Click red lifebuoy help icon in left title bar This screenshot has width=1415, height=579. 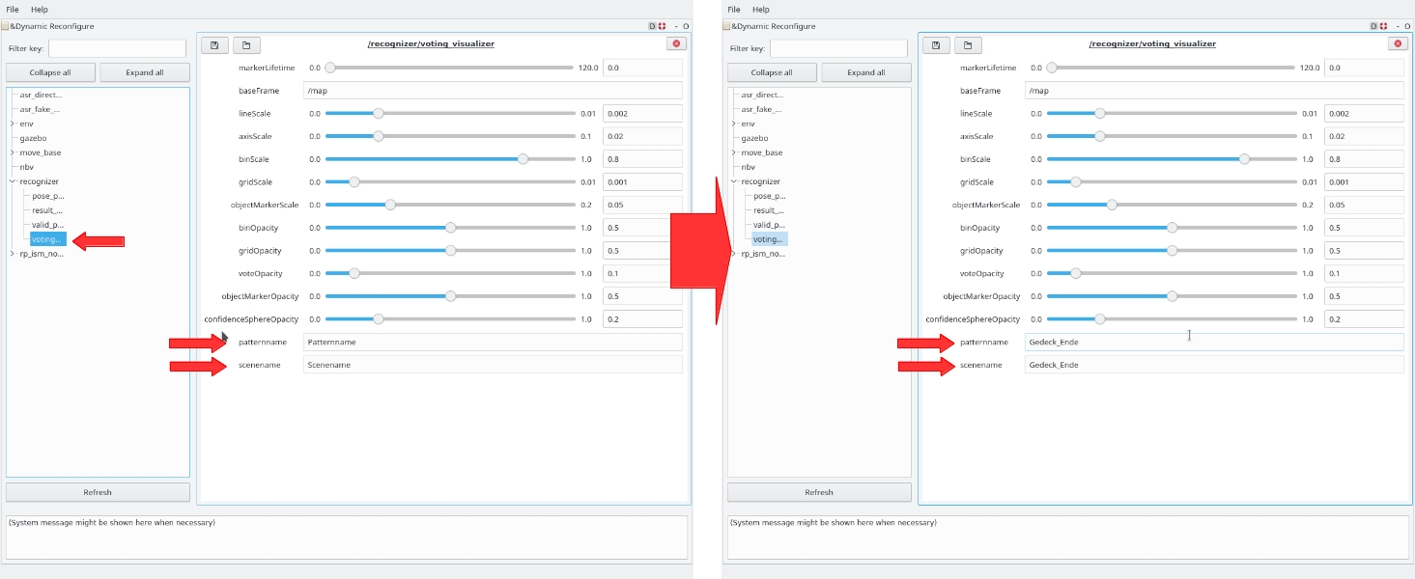663,26
